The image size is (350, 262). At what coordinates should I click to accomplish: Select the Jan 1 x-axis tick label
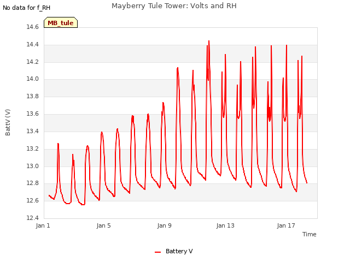point(43,225)
